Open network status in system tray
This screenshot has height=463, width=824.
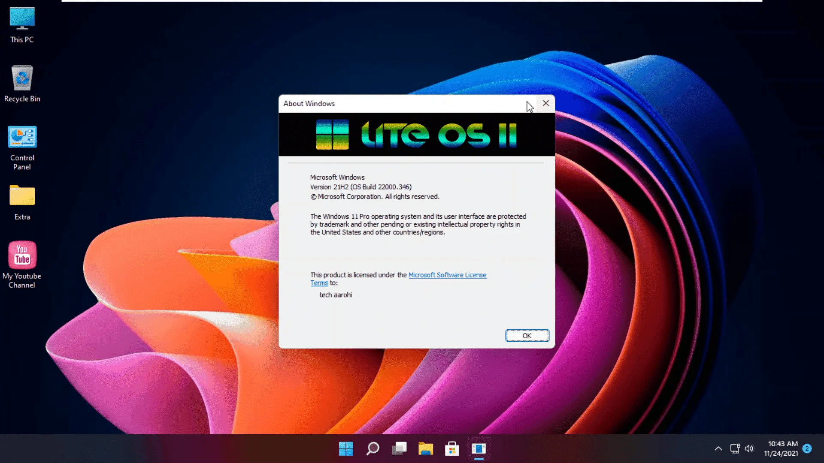[x=735, y=449]
